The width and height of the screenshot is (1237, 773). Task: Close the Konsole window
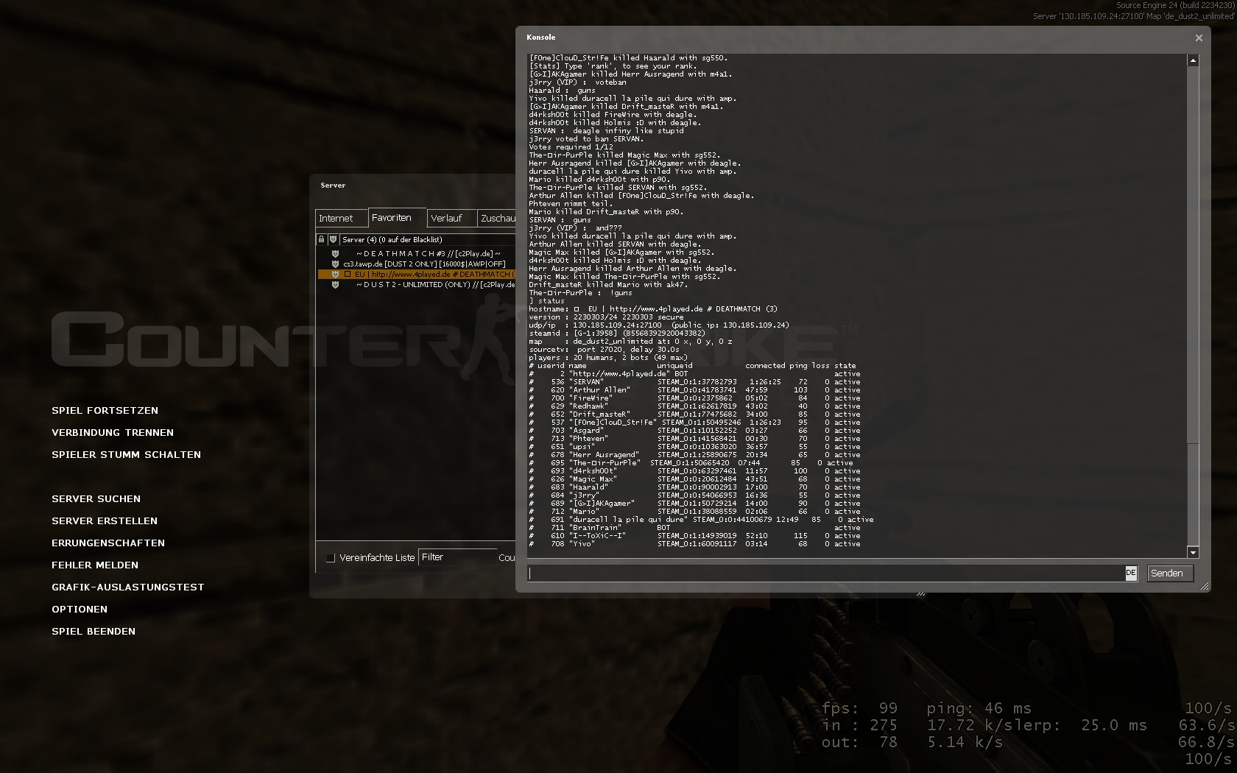click(x=1199, y=38)
